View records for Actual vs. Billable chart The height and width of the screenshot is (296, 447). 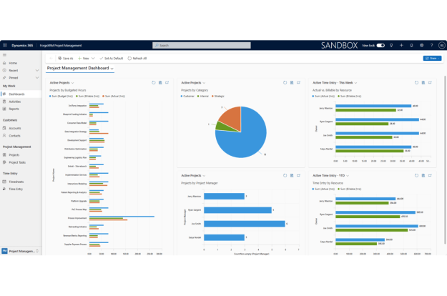pyautogui.click(x=423, y=83)
